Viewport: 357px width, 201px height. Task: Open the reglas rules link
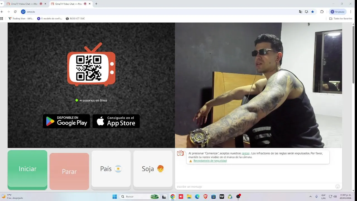click(245, 153)
